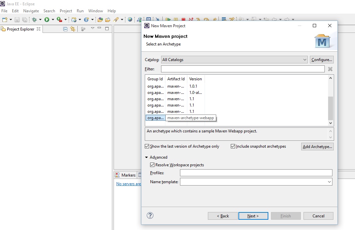Toggle Resolve Workspace projects checkbox
Screen dimensions: 355x230
coord(152,165)
